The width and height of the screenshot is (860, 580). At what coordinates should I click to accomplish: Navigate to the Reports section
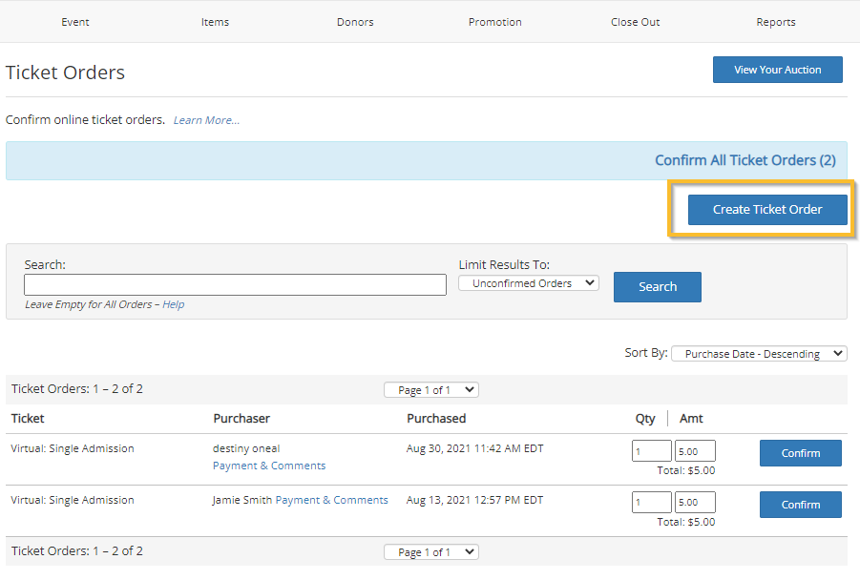(775, 21)
